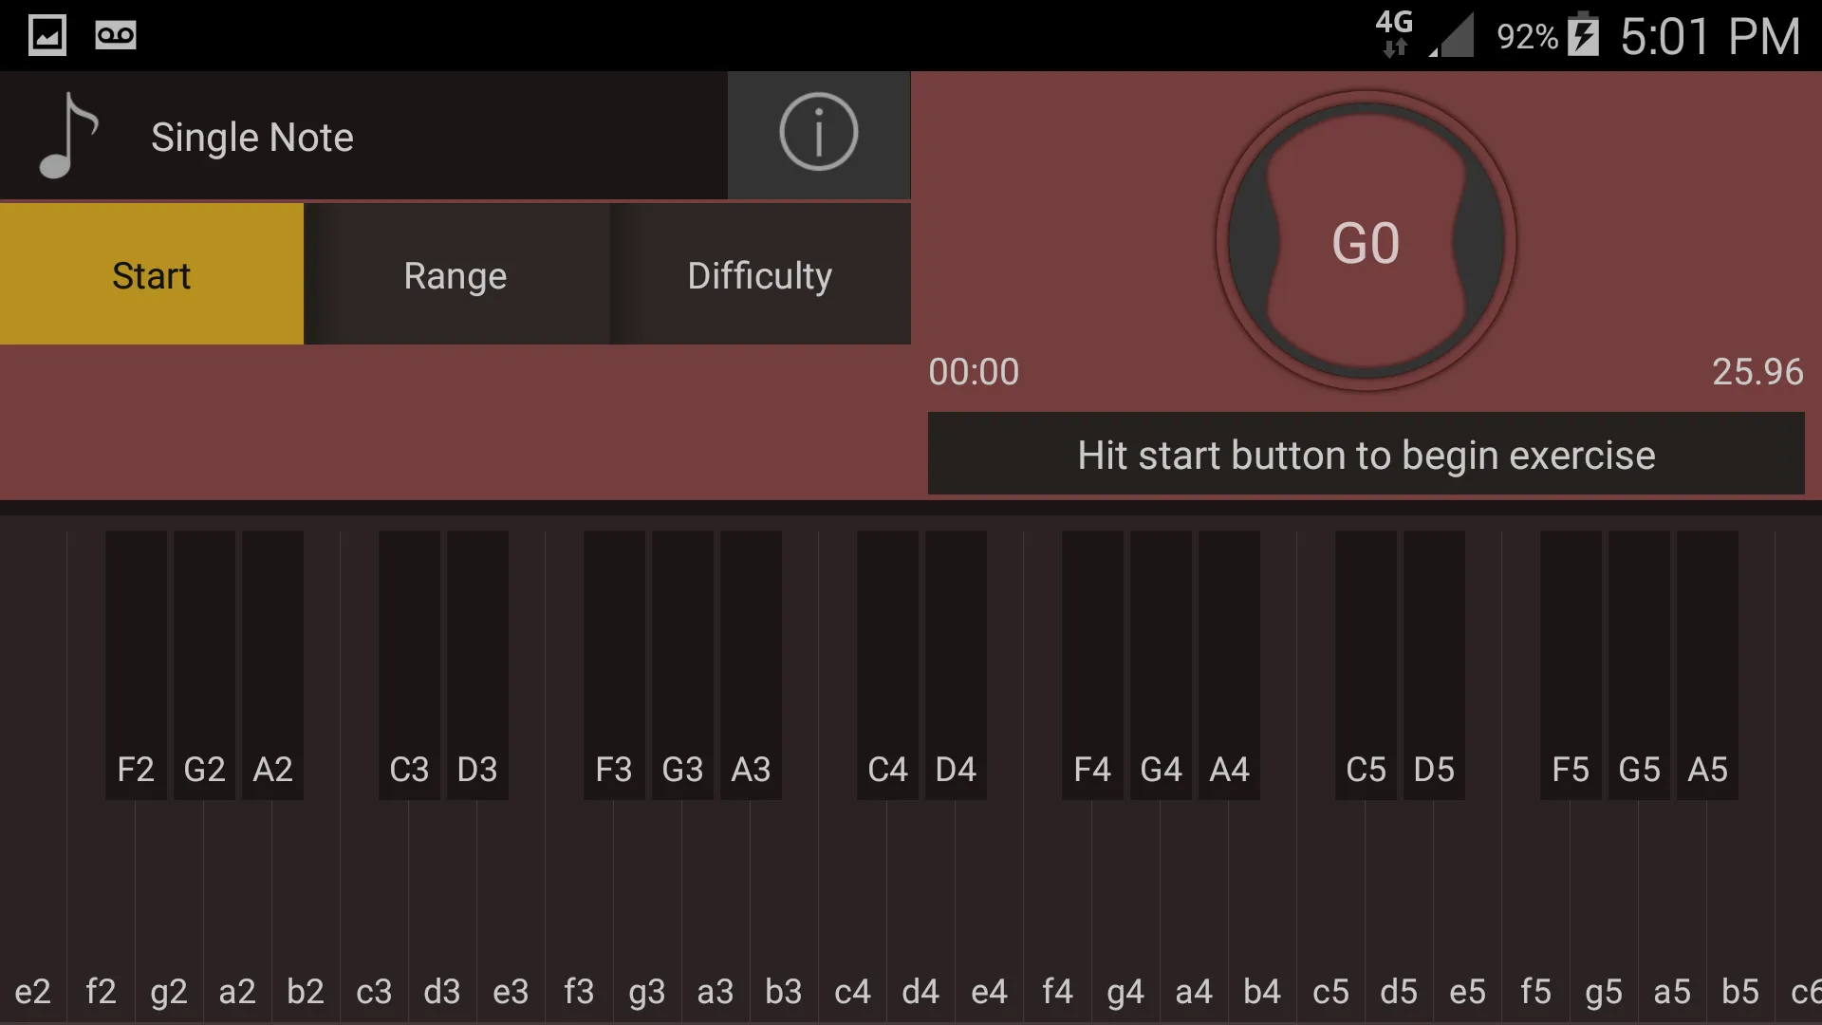Scroll the piano keyboard left or right
1822x1025 pixels.
tap(911, 776)
